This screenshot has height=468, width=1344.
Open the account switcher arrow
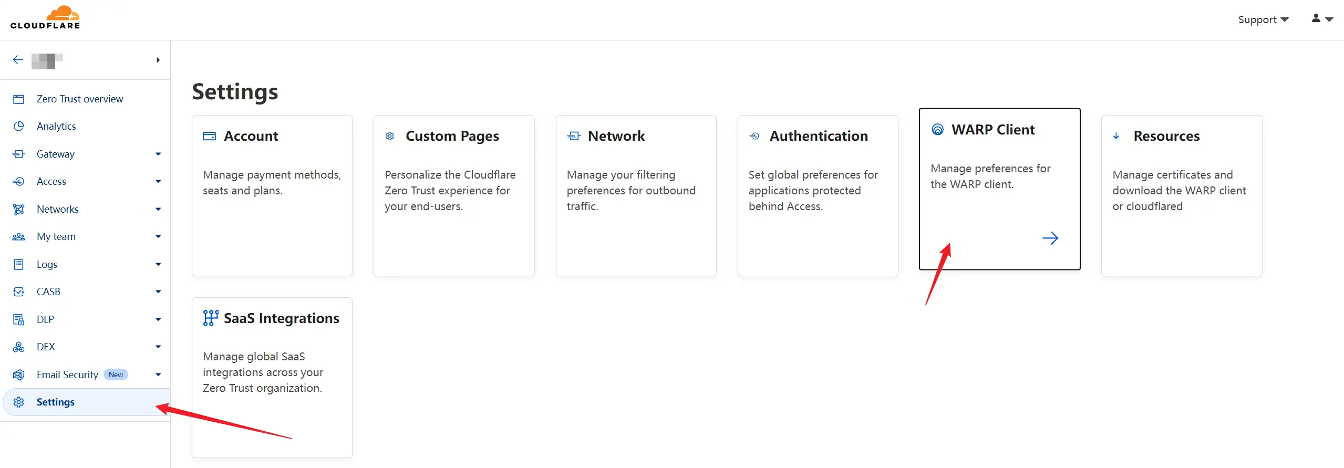point(158,60)
